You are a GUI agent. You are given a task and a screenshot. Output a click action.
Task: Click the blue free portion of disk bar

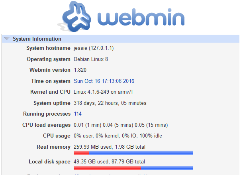click(x=167, y=168)
